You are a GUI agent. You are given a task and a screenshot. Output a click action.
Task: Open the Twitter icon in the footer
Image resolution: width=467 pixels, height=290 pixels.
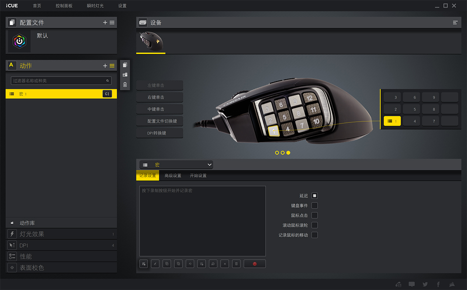pos(425,284)
